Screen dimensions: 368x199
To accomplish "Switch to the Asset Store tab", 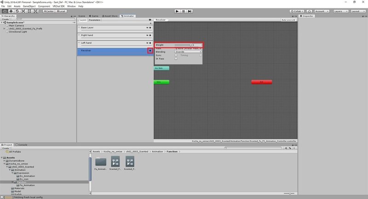I will point(110,16).
